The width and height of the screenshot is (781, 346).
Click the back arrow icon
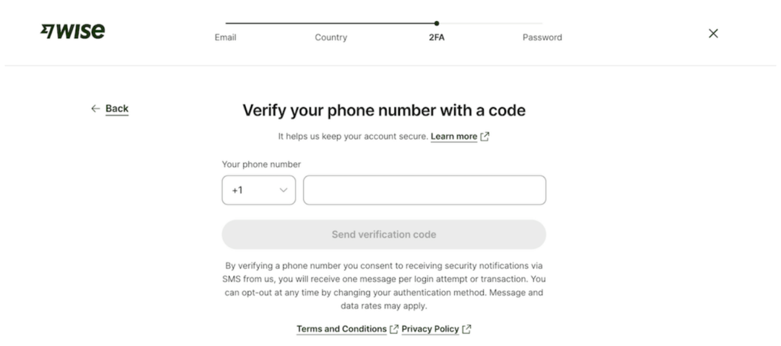[95, 109]
